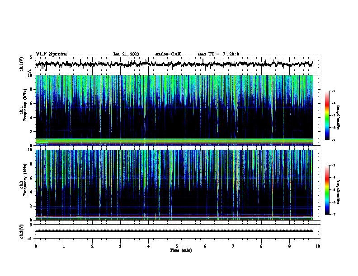This screenshot has height=276, width=358.
Task: Click the 8 kHz tick on ch.1 frequency axis
Action: tap(32, 89)
